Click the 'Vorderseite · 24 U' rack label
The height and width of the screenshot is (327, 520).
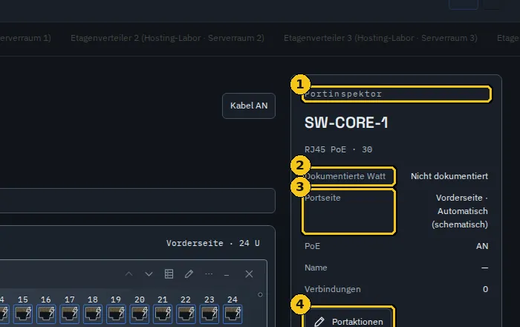click(x=213, y=243)
